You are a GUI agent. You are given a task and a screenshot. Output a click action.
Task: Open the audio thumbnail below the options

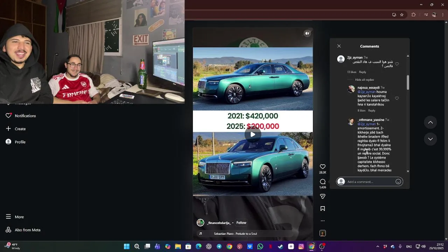pyautogui.click(x=323, y=233)
